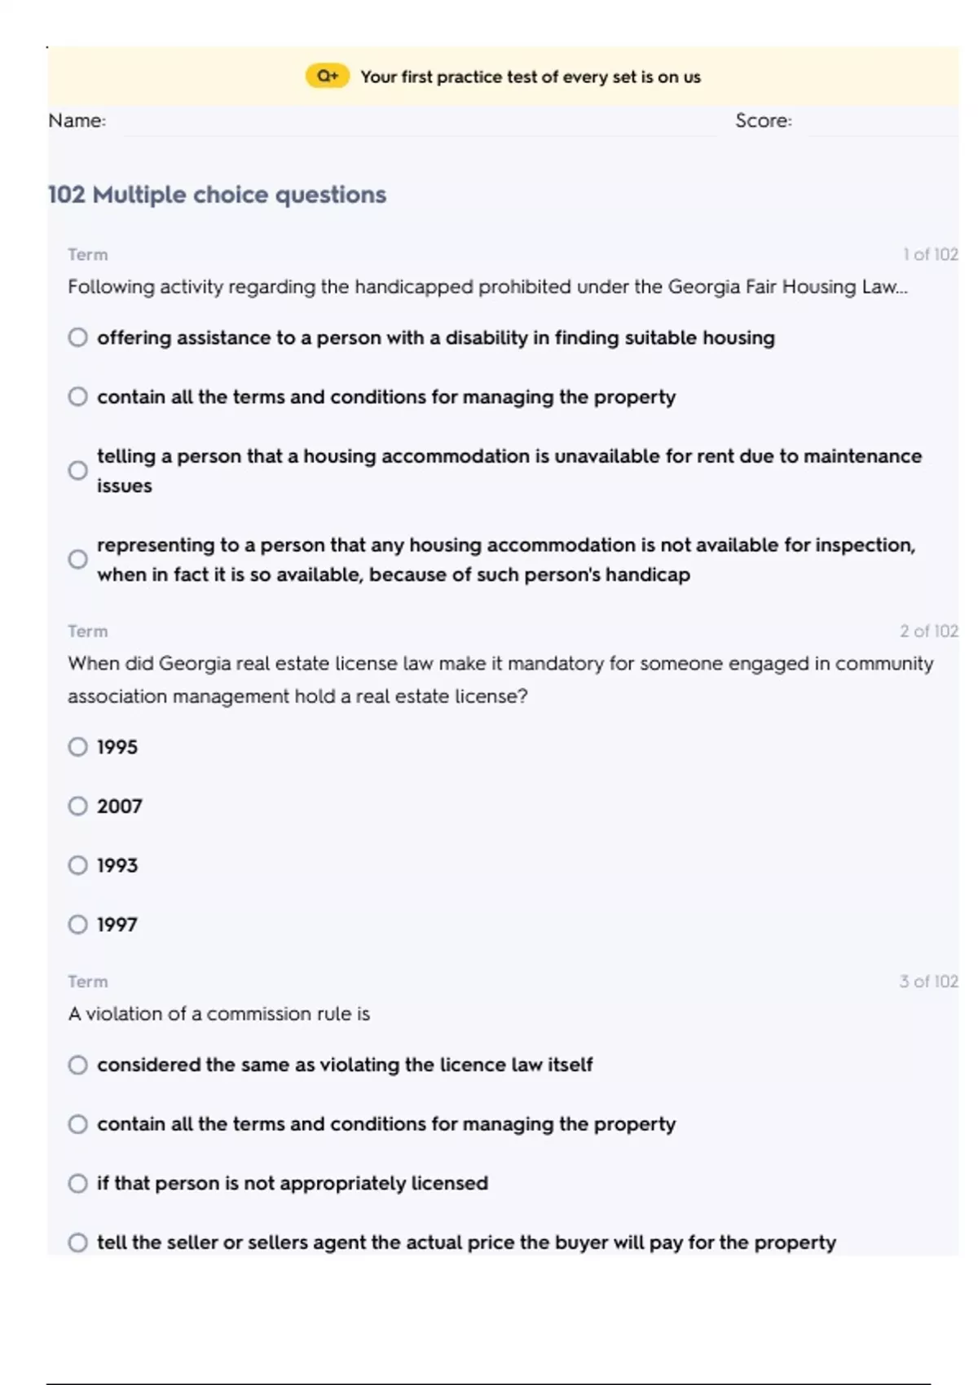The image size is (978, 1385).
Task: Click the Q+ badge icon in banner
Action: click(x=327, y=77)
